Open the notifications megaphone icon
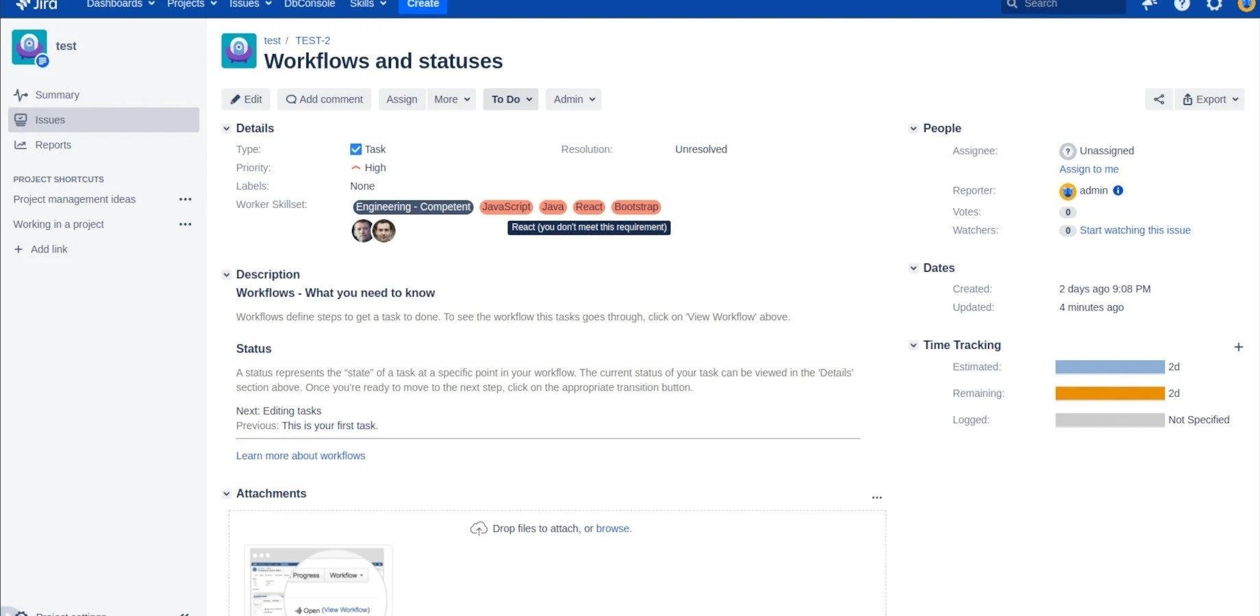The image size is (1260, 616). pos(1150,5)
